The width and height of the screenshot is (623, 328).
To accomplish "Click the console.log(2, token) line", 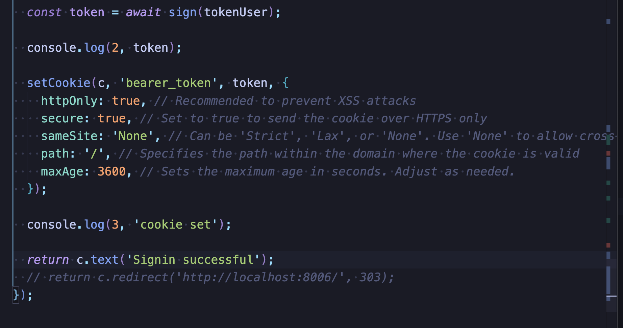I will point(104,48).
